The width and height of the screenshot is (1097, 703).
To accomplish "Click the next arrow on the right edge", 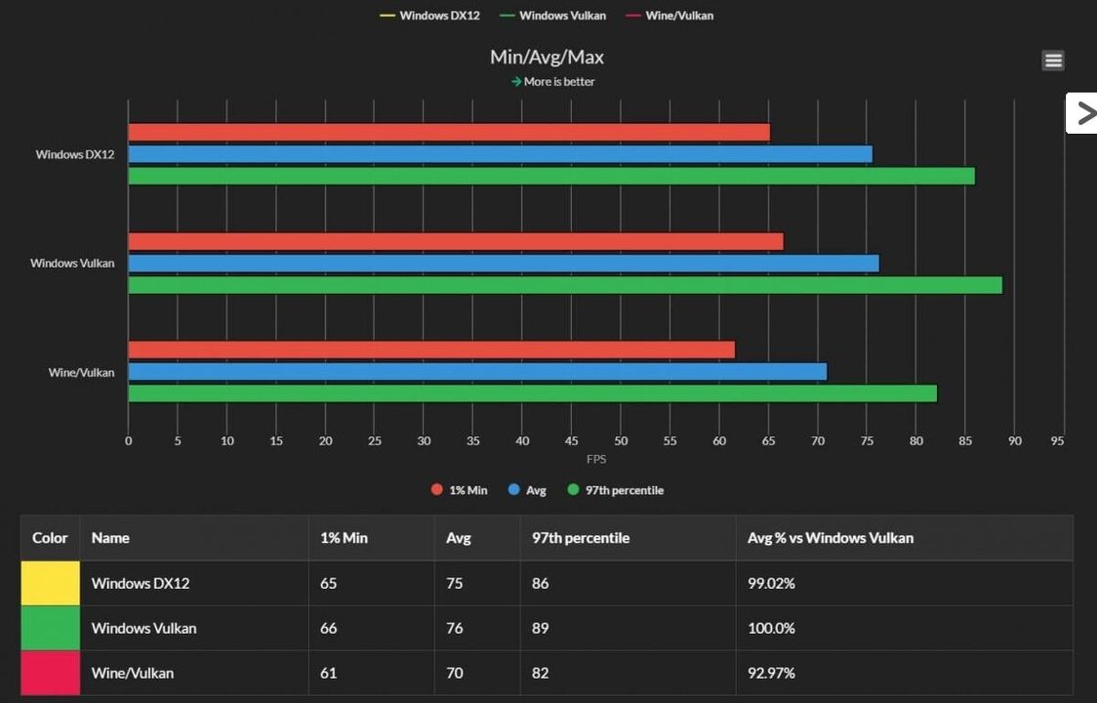I will (1082, 112).
